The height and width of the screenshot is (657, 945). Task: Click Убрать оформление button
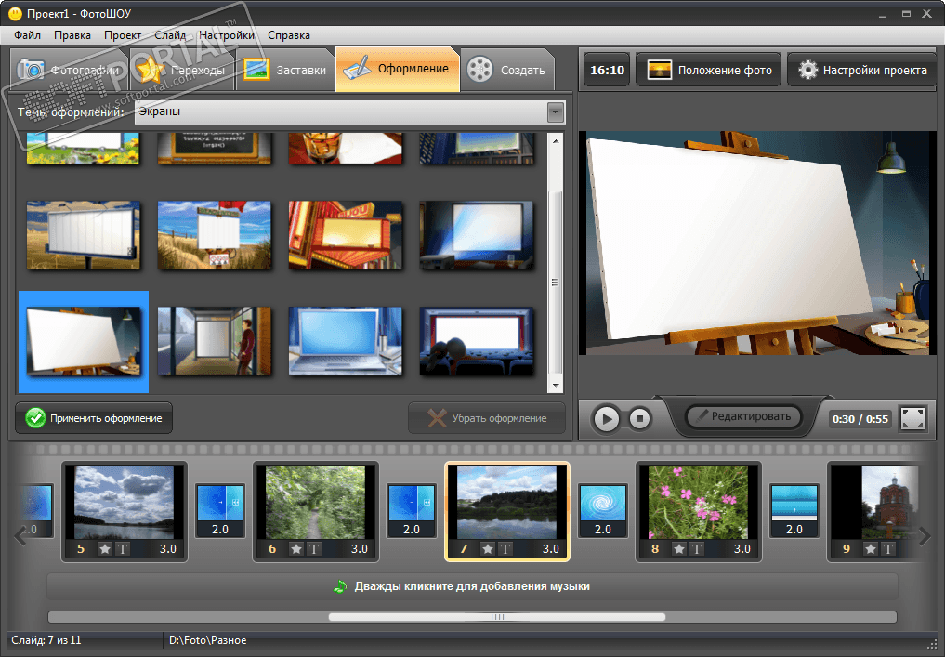pyautogui.click(x=487, y=417)
